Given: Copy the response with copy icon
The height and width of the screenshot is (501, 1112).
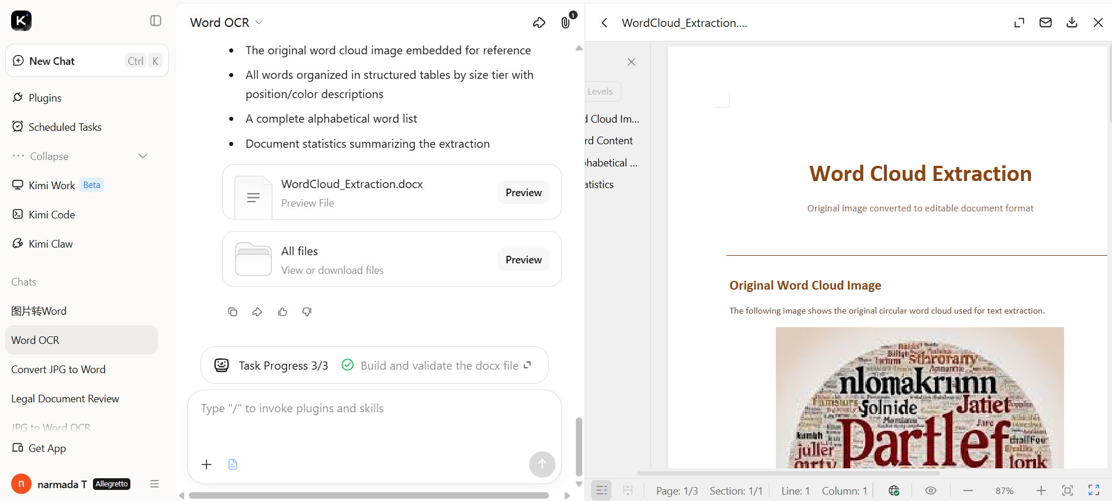Looking at the screenshot, I should 233,312.
